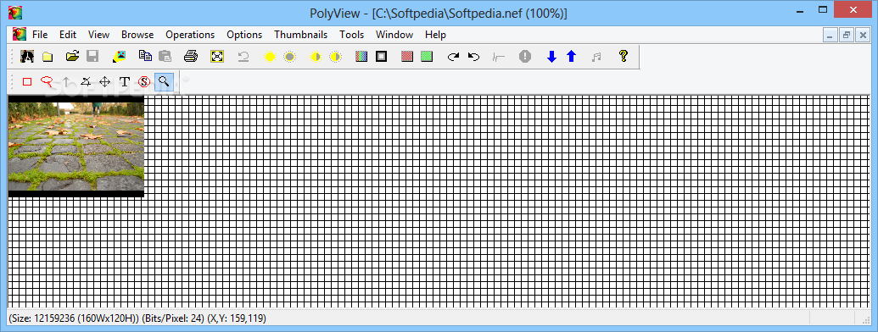
Task: Select the red rectangle selection tool
Action: (27, 82)
